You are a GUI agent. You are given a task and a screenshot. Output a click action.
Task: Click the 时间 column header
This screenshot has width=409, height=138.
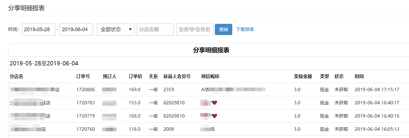click(x=359, y=76)
